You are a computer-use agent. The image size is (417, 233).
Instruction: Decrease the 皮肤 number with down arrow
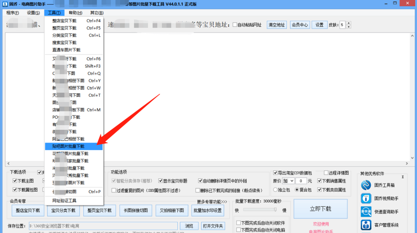[x=349, y=27]
